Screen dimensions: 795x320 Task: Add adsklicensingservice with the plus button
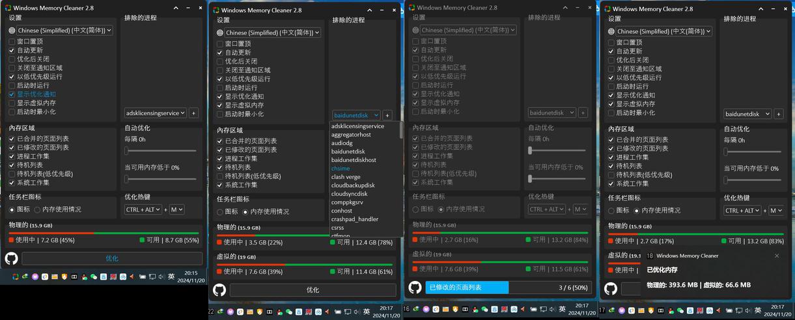pos(193,113)
